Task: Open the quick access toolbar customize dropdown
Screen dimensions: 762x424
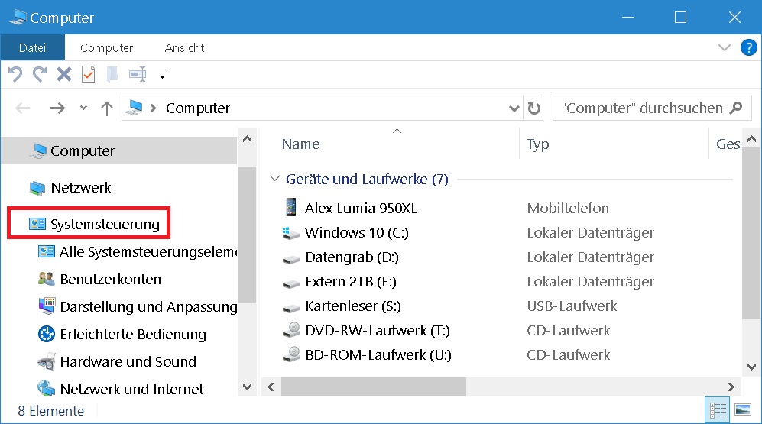Action: [162, 75]
